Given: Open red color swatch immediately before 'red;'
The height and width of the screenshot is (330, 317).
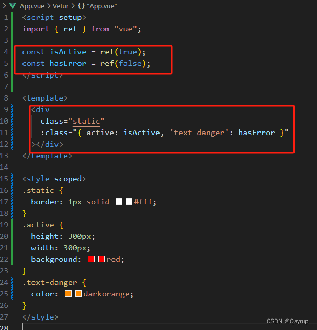Looking at the screenshot, I should tap(101, 259).
